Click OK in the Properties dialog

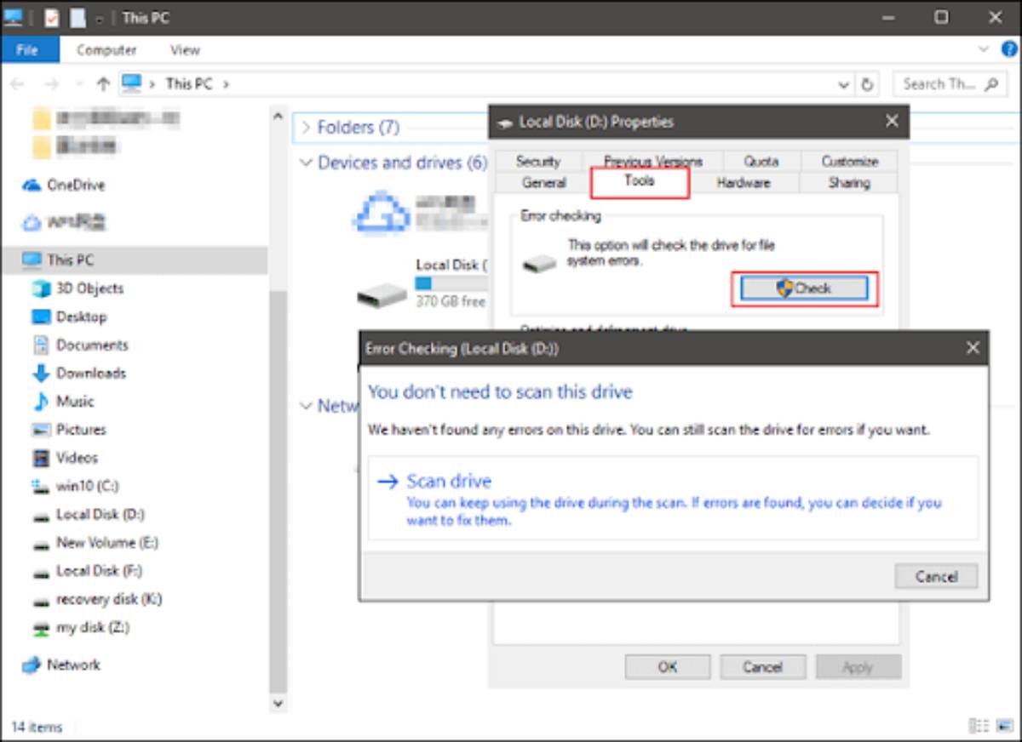[x=668, y=667]
